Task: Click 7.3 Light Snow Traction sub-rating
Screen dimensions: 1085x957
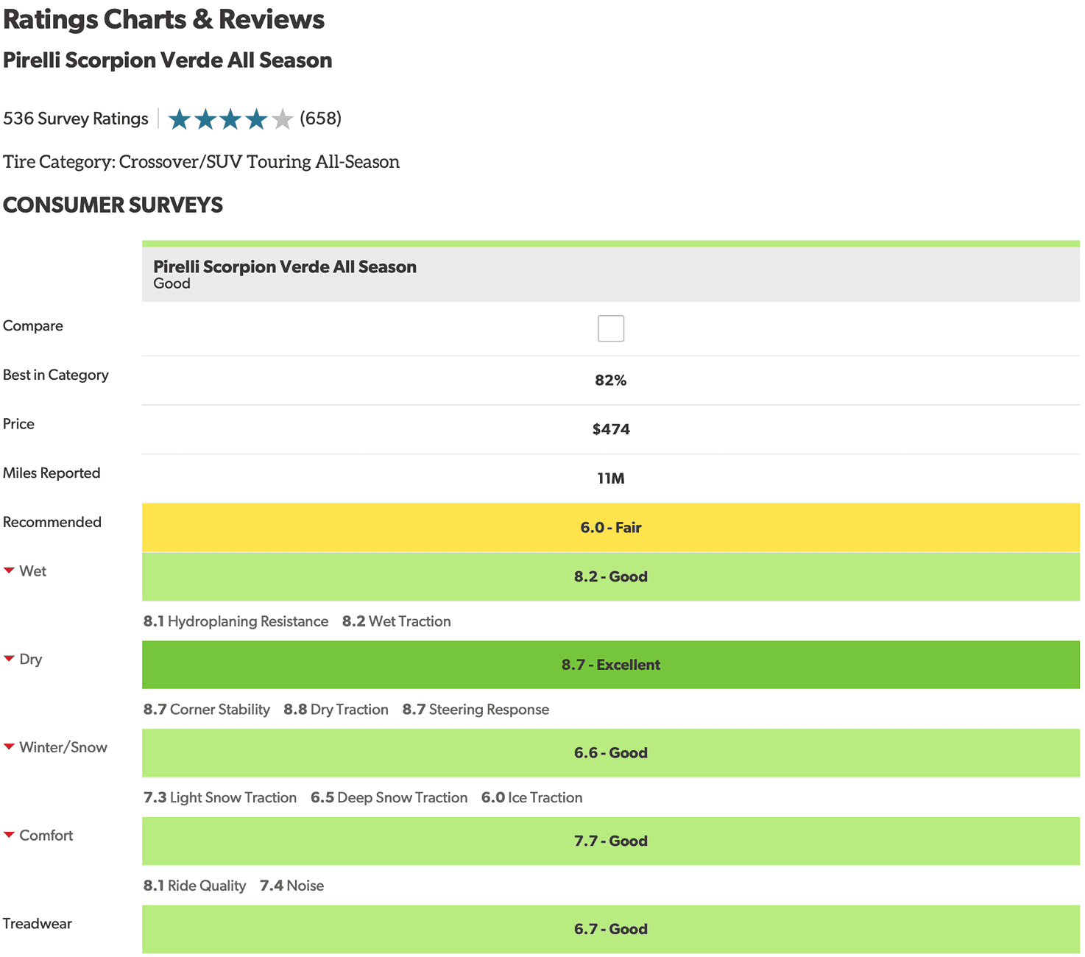Action: point(220,798)
